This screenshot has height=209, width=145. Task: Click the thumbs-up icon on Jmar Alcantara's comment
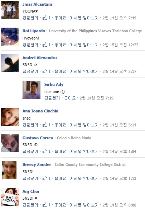point(45,18)
